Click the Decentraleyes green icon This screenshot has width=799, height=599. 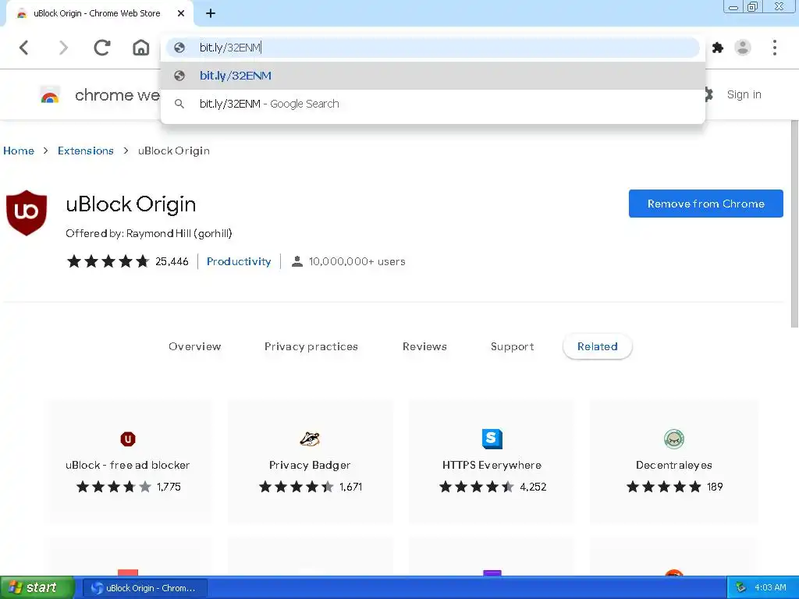[673, 439]
